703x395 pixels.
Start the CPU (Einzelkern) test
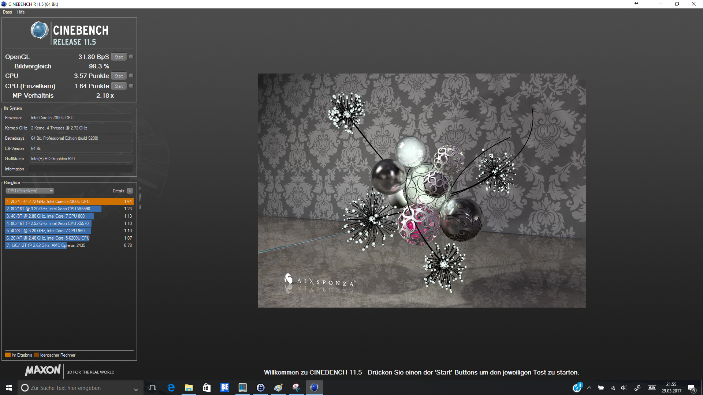(x=119, y=86)
